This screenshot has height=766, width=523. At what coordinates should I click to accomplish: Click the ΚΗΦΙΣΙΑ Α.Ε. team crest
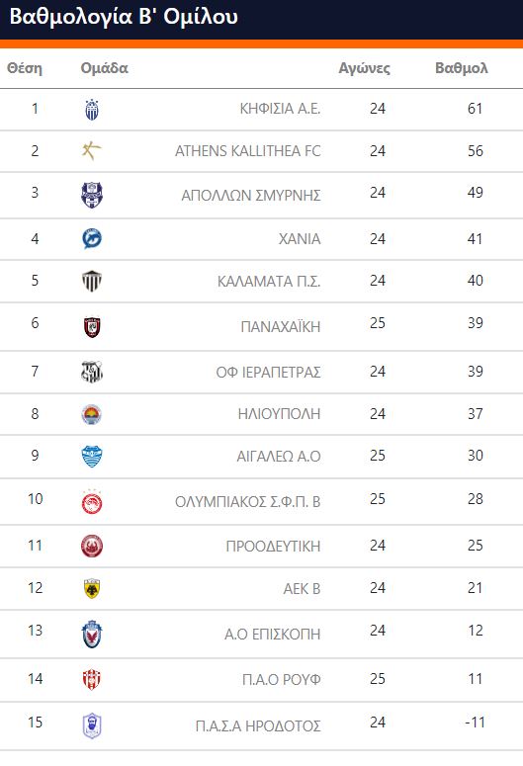pyautogui.click(x=92, y=110)
